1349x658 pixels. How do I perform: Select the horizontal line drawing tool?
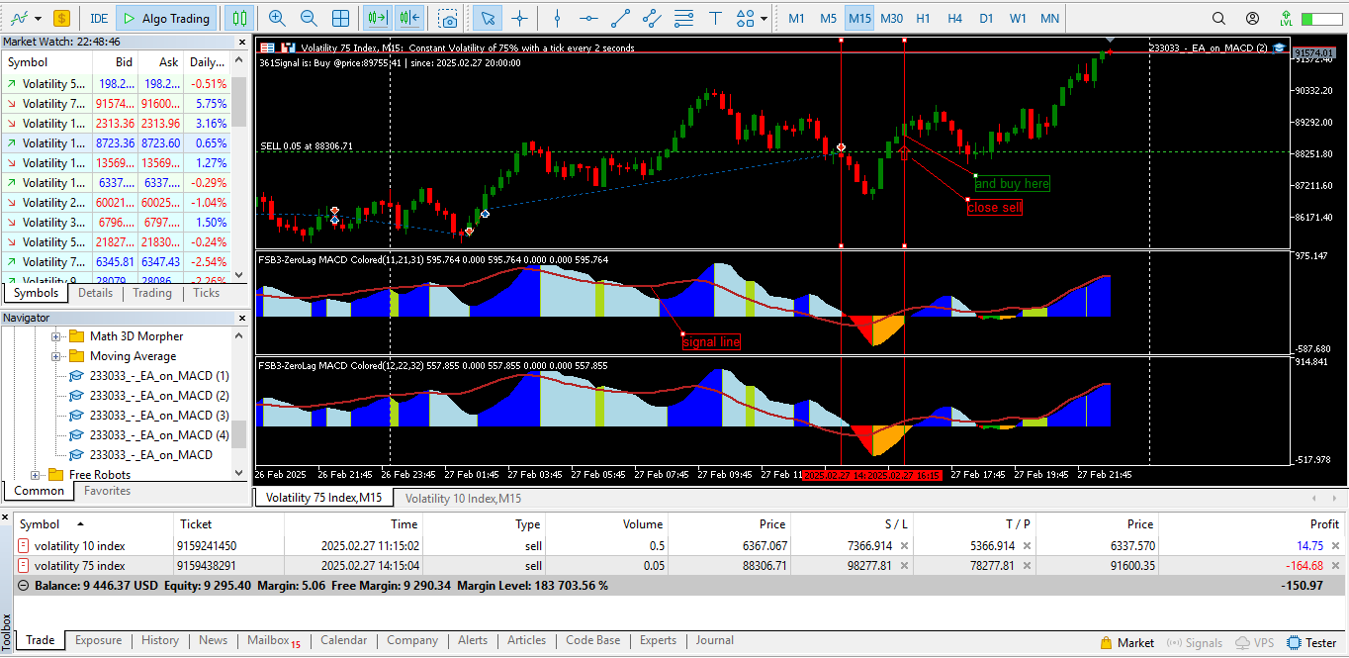[588, 18]
